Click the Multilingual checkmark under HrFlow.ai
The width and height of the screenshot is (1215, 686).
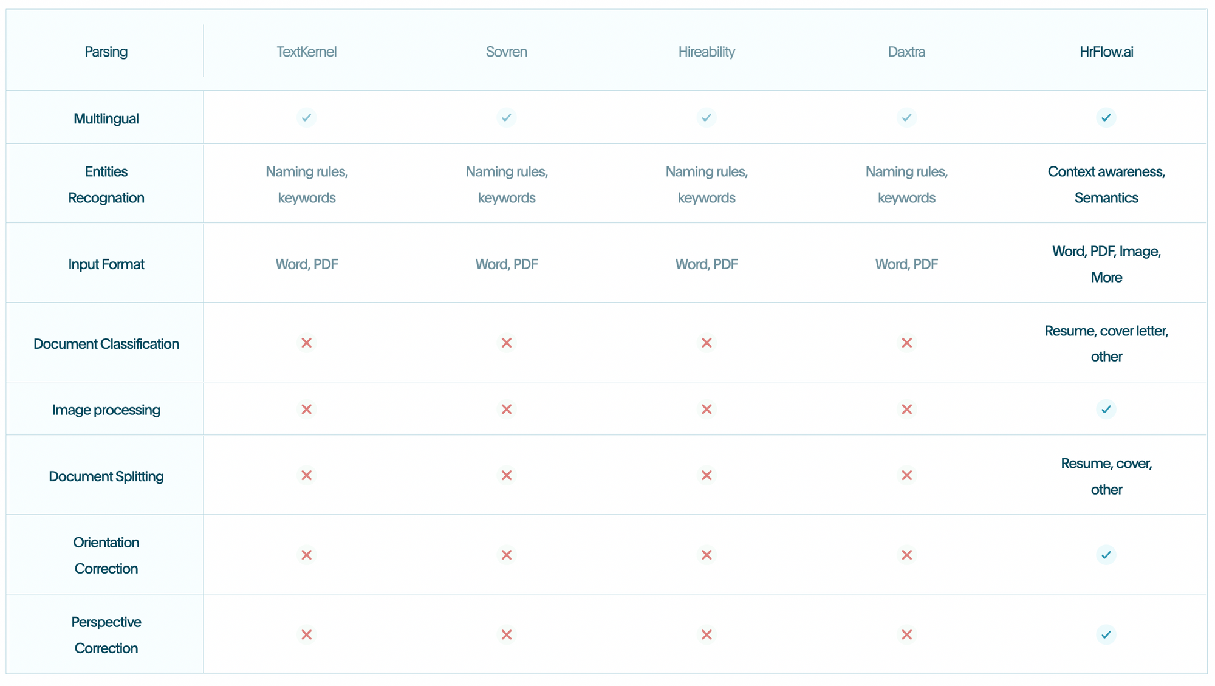coord(1107,117)
